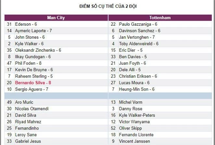
Task: Click Kevin De Bruyne - 6 entry
Action: coord(34,70)
